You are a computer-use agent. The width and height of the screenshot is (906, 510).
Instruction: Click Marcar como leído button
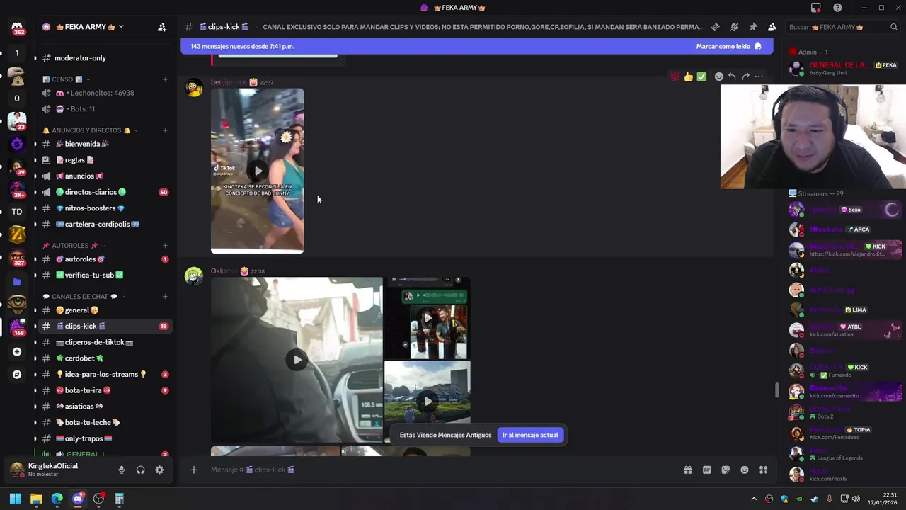coord(728,46)
